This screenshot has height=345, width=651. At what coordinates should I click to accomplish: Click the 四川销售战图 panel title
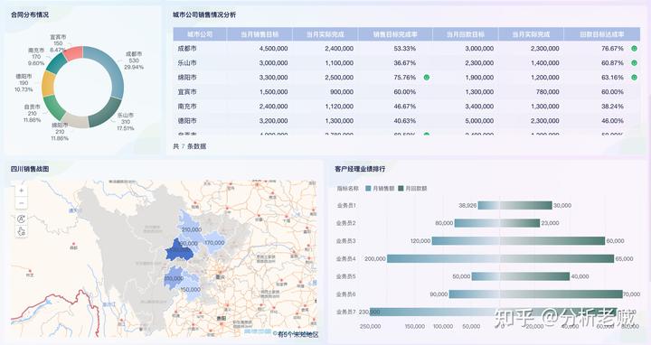pyautogui.click(x=30, y=169)
